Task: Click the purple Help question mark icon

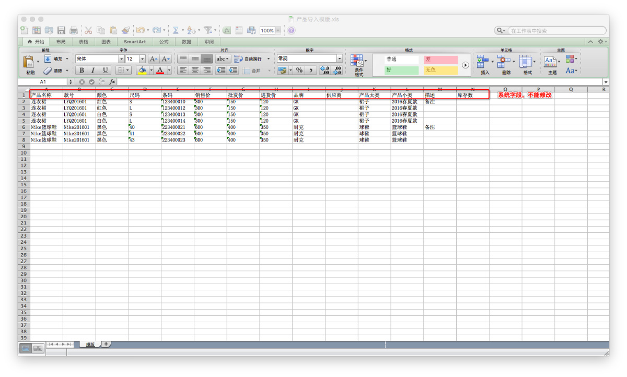Action: tap(291, 30)
